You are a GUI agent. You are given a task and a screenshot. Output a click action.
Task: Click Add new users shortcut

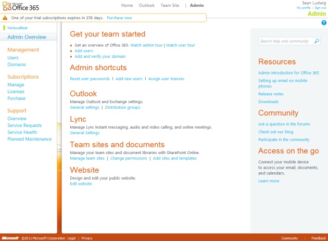129,79
